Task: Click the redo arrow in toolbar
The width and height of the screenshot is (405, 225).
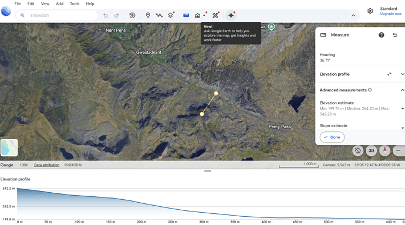Action: pyautogui.click(x=117, y=15)
